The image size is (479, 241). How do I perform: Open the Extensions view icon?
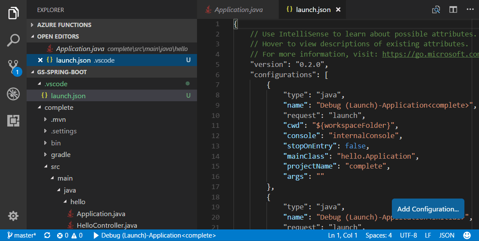[13, 121]
